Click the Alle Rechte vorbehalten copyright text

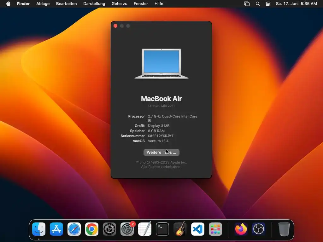point(161,167)
